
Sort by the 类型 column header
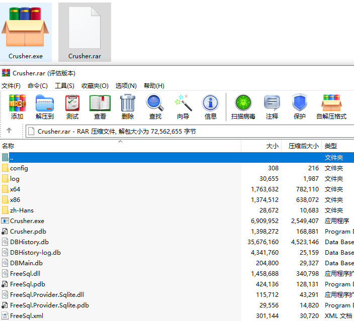[x=338, y=146]
